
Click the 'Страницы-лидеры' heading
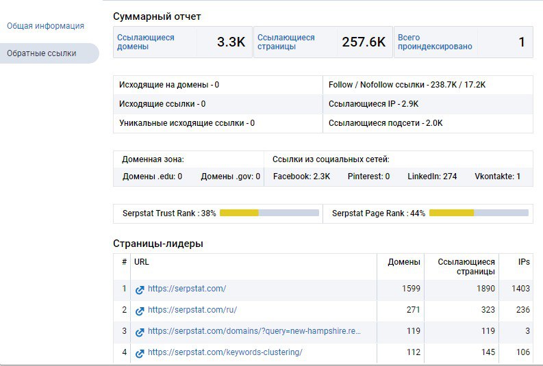click(x=158, y=244)
